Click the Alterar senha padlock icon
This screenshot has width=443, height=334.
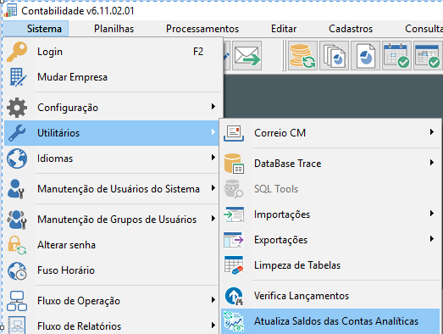click(17, 245)
